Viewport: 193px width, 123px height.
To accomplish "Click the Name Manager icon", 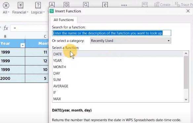I will [145, 5].
